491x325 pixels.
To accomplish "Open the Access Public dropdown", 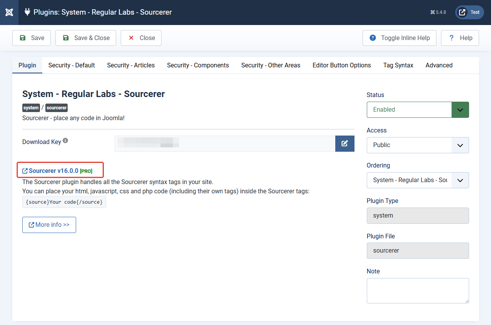I will point(418,145).
